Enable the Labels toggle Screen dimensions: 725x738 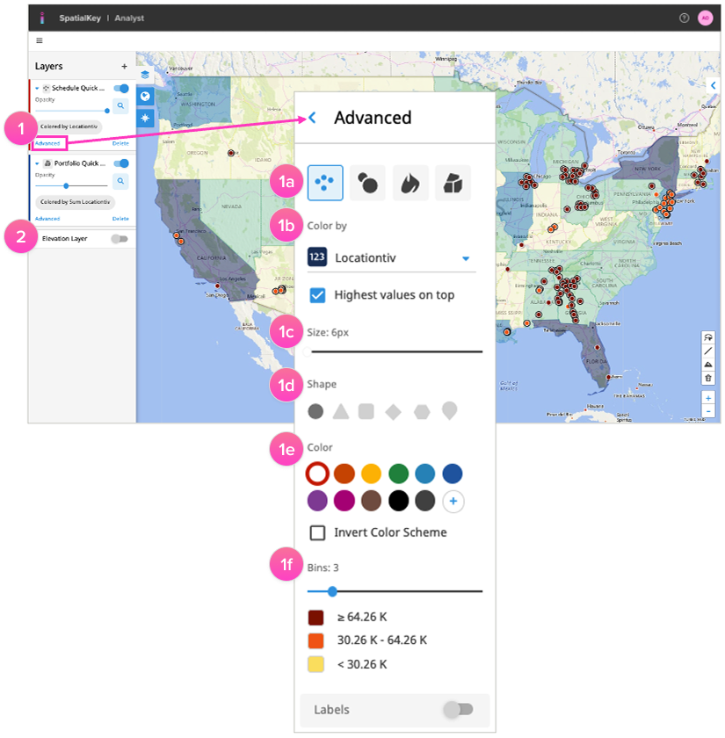[x=458, y=709]
